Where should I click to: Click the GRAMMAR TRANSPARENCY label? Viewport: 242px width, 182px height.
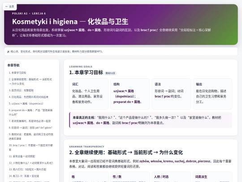87,146
